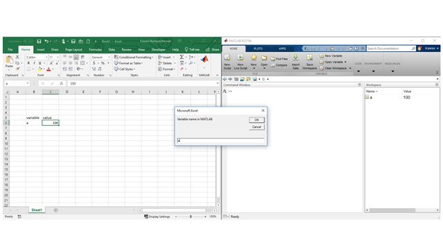Switch to the Excel Insert tab
The height and width of the screenshot is (249, 443).
click(41, 50)
